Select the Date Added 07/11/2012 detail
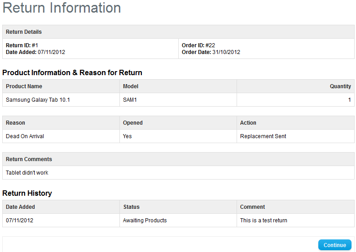 tap(35, 52)
